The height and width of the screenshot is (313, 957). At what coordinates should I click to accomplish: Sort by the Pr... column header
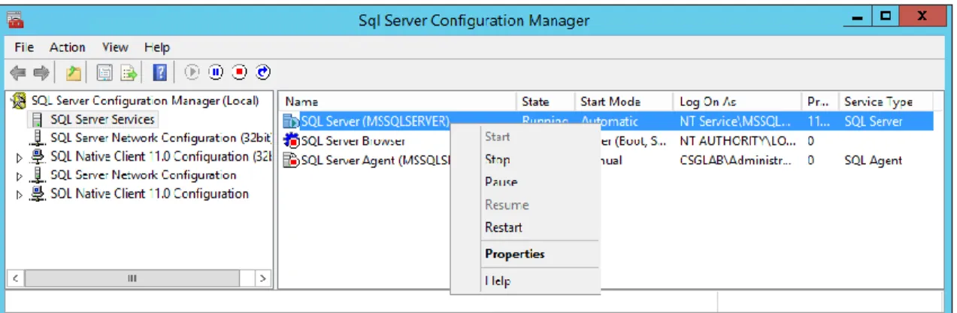820,101
